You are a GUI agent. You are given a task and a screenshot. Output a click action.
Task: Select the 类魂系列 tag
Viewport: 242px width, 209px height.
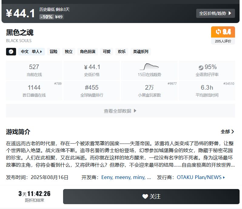141,51
